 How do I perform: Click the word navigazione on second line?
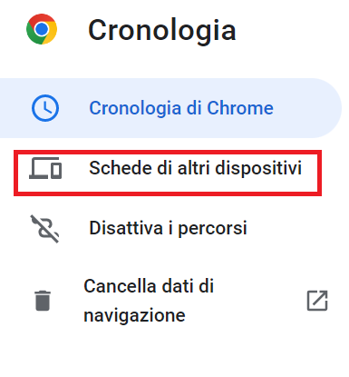tap(134, 315)
